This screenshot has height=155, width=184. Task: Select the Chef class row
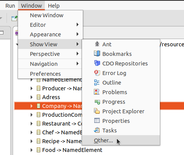coord(62,132)
